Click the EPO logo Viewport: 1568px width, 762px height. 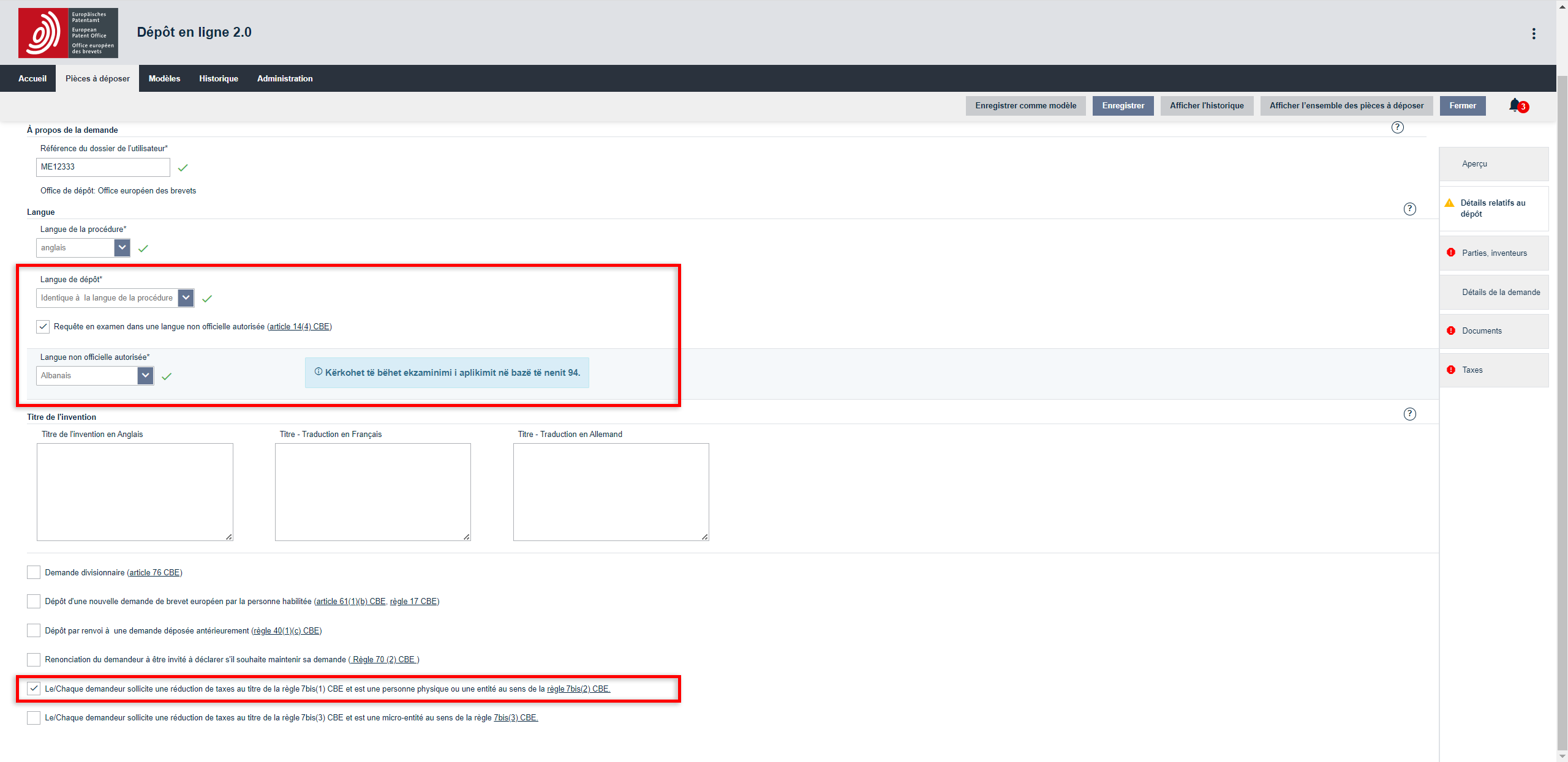(x=68, y=33)
